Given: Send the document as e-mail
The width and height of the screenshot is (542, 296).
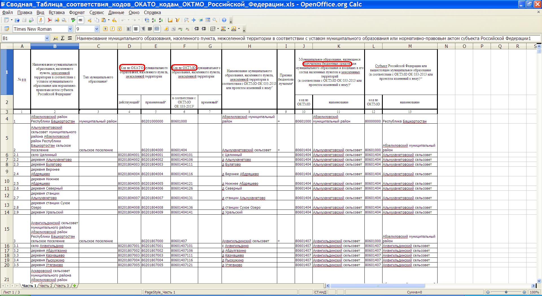Looking at the screenshot, I should point(31,20).
